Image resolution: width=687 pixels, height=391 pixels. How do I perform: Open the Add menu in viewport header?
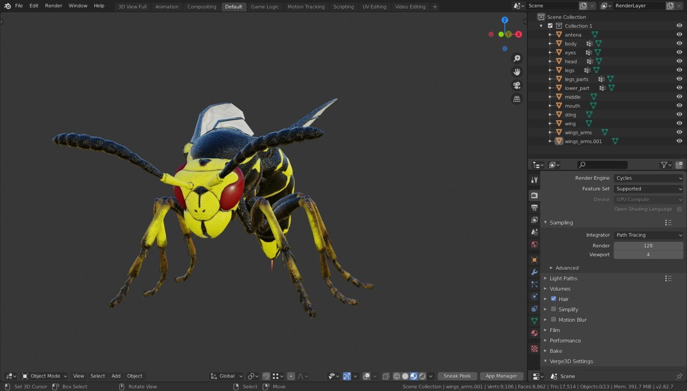click(x=116, y=376)
